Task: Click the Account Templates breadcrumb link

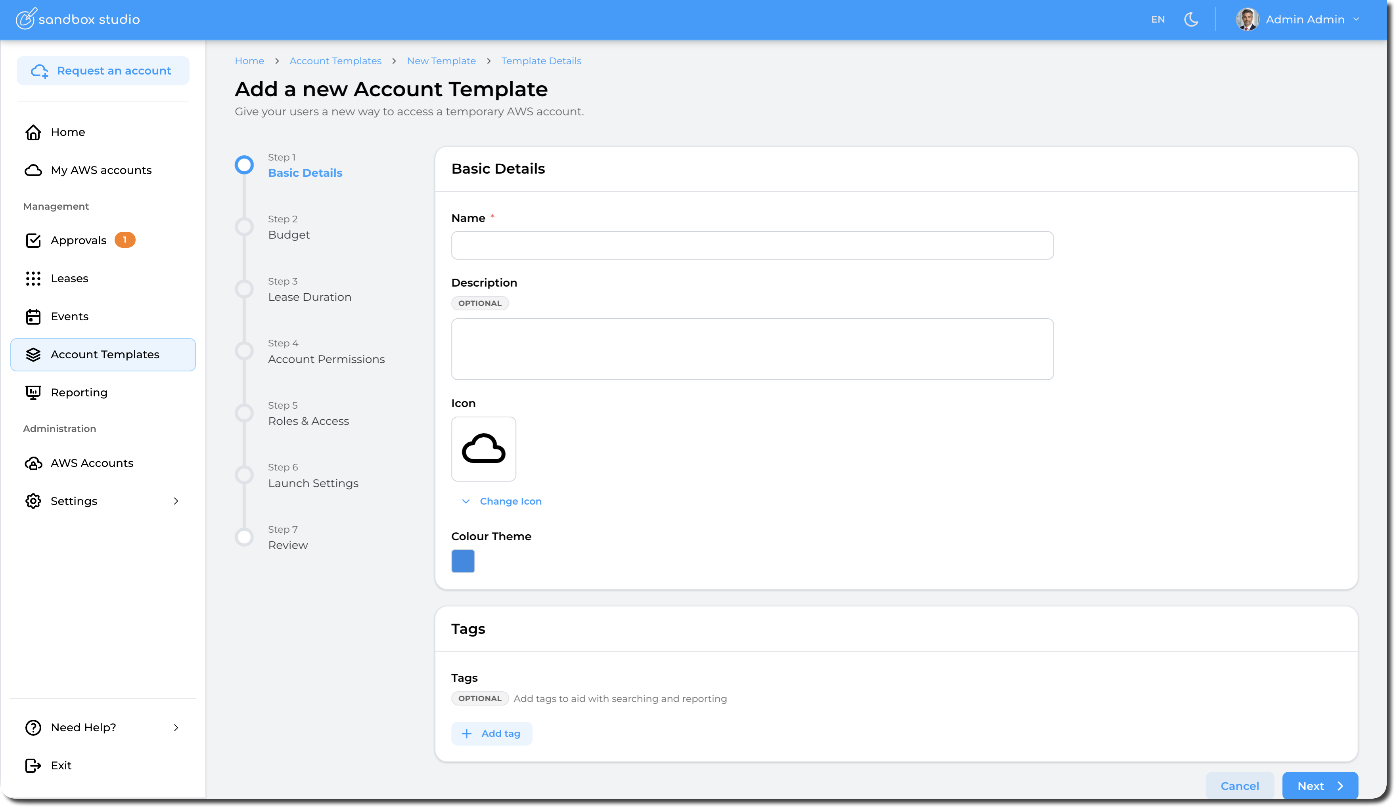Action: [x=335, y=61]
